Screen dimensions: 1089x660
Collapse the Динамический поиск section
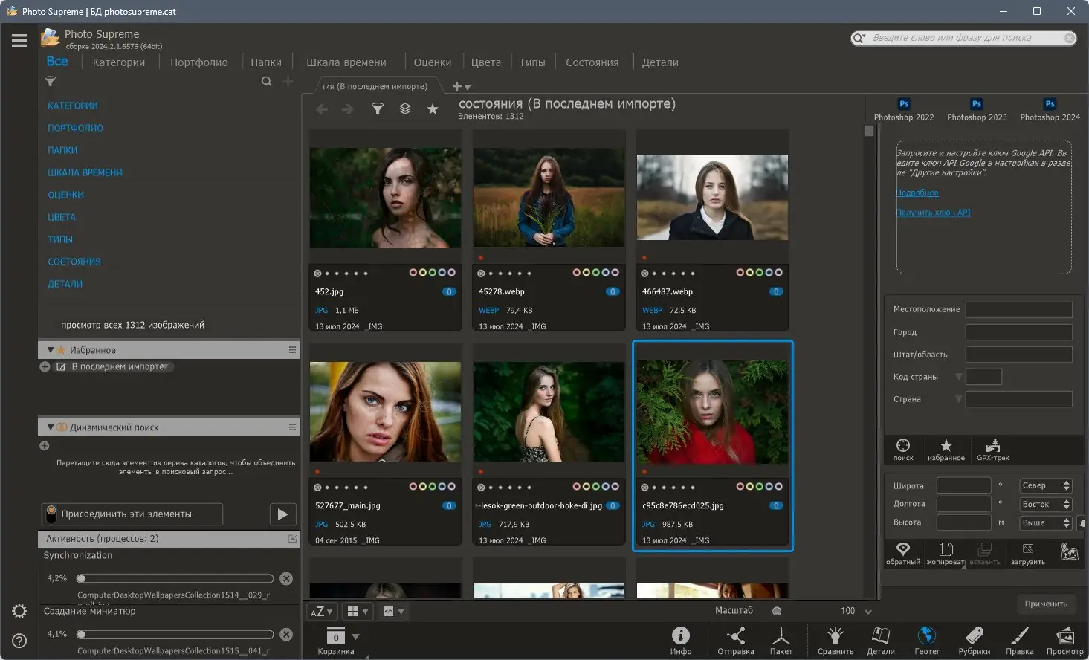click(x=51, y=427)
